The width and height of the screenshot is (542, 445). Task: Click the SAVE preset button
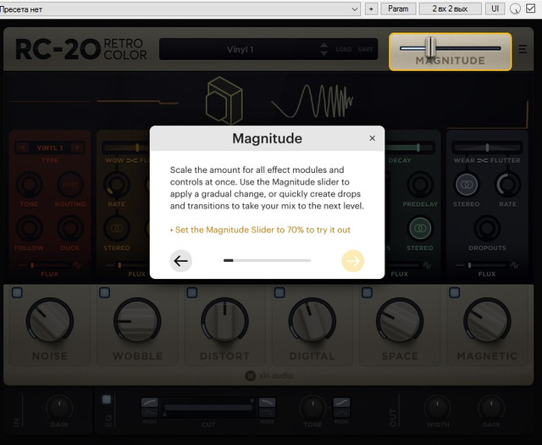pos(365,49)
